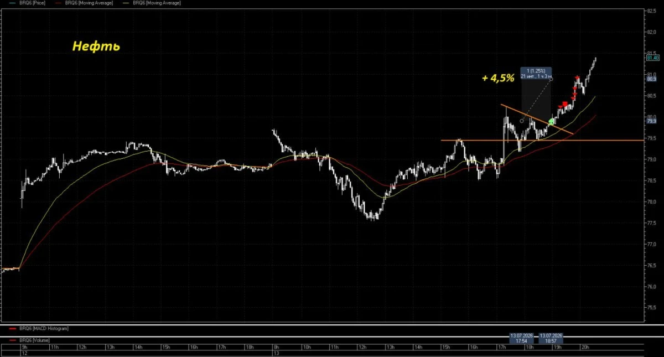Click the green buy arrow marker on chart
This screenshot has width=664, height=357.
[551, 121]
